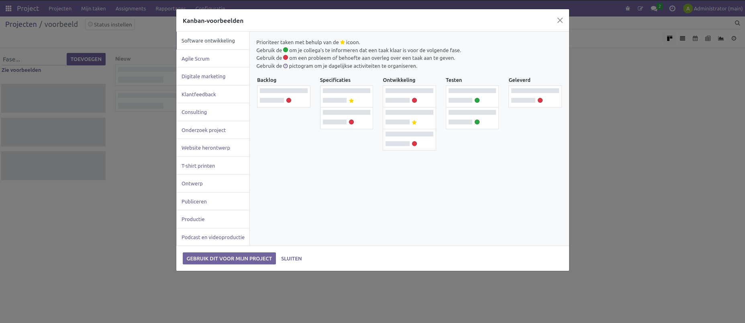Click the search magnifier icon
The width and height of the screenshot is (745, 323).
737,23
